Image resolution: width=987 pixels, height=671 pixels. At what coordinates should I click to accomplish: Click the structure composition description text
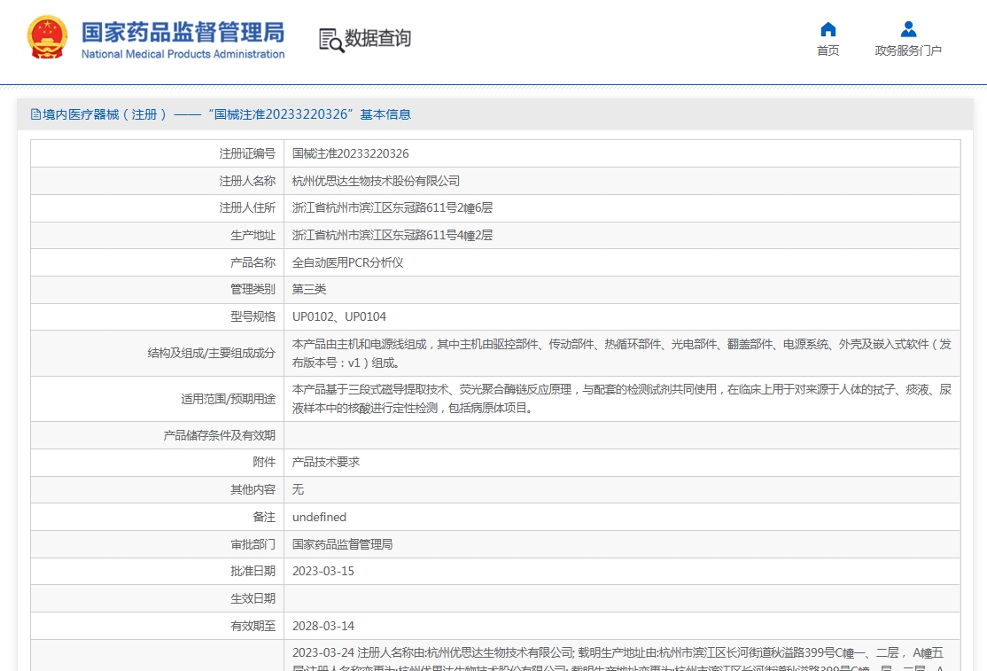click(x=622, y=353)
